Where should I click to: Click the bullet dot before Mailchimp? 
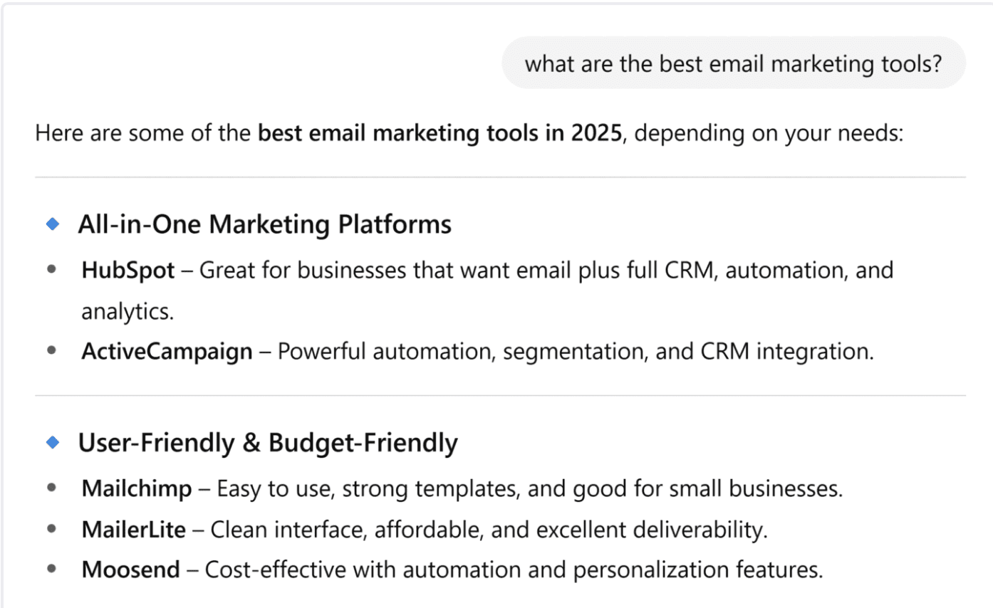tap(51, 488)
